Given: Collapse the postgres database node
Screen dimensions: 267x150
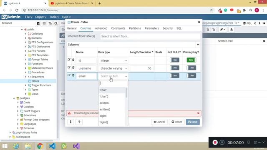Looking at the screenshot, I should pos(14,98).
